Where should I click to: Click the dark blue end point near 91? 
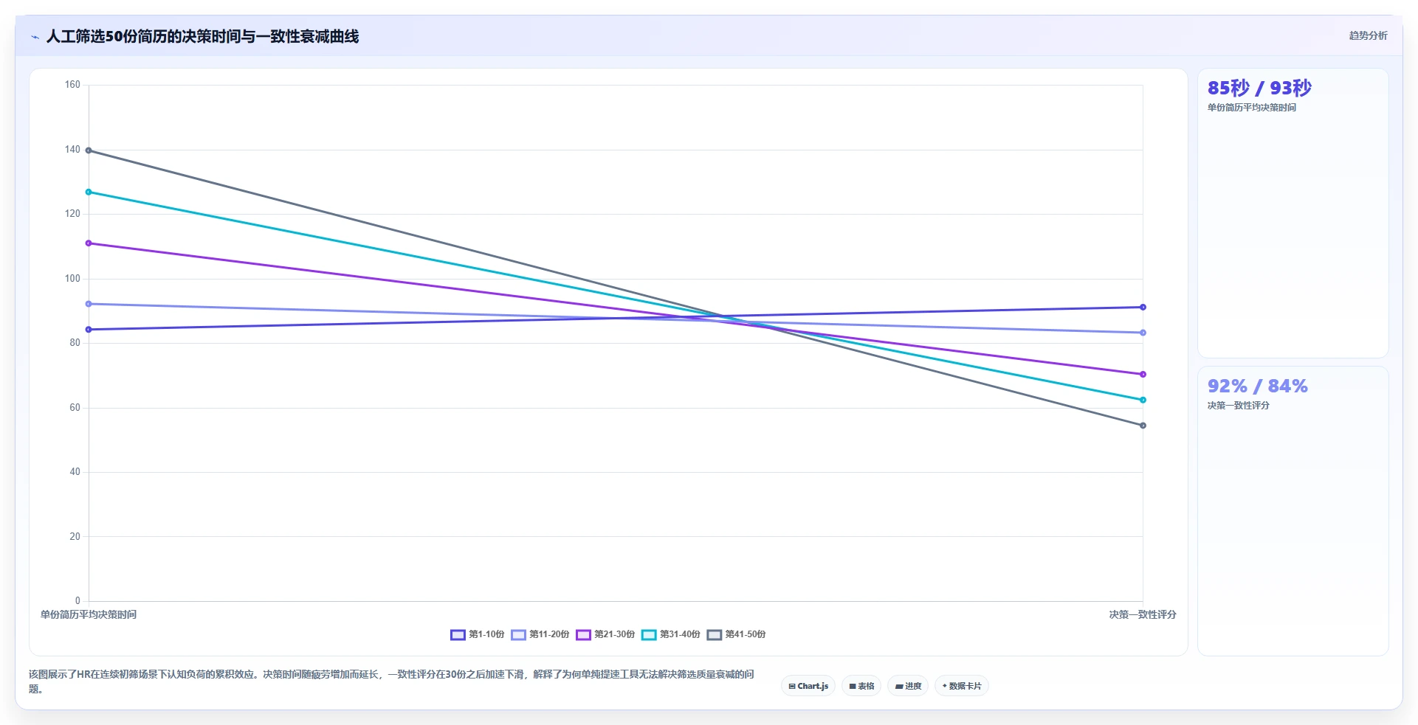(x=1143, y=308)
